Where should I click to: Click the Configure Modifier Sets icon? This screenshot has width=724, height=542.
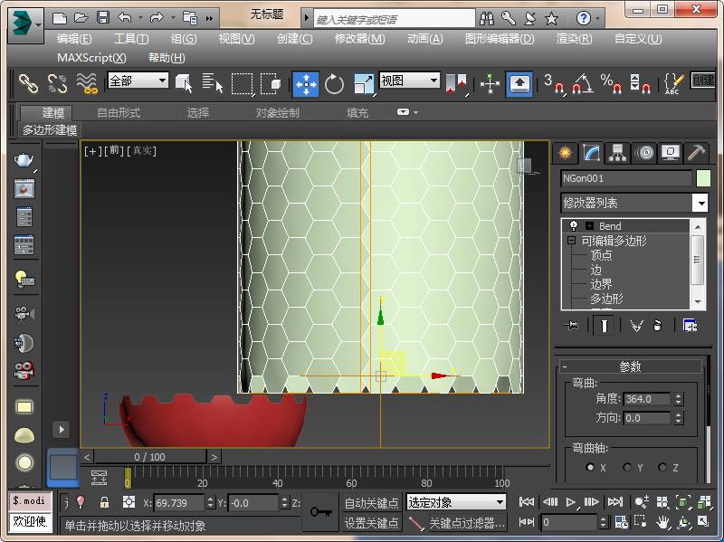pyautogui.click(x=690, y=326)
